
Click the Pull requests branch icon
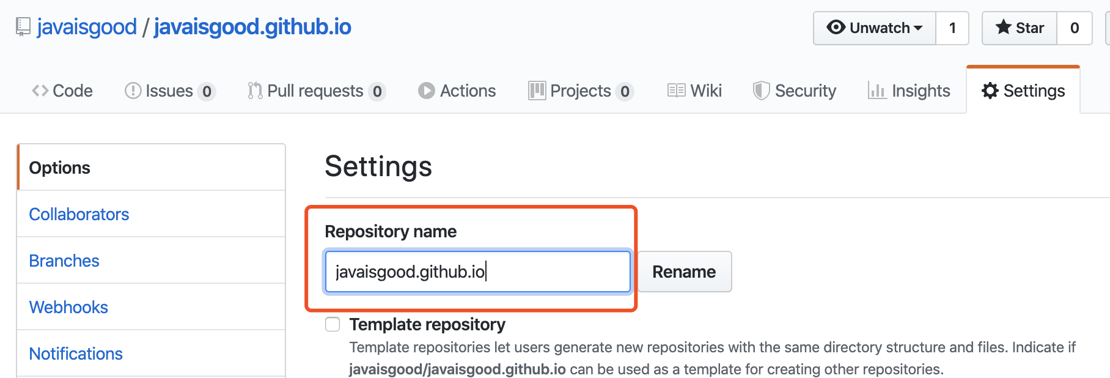255,91
